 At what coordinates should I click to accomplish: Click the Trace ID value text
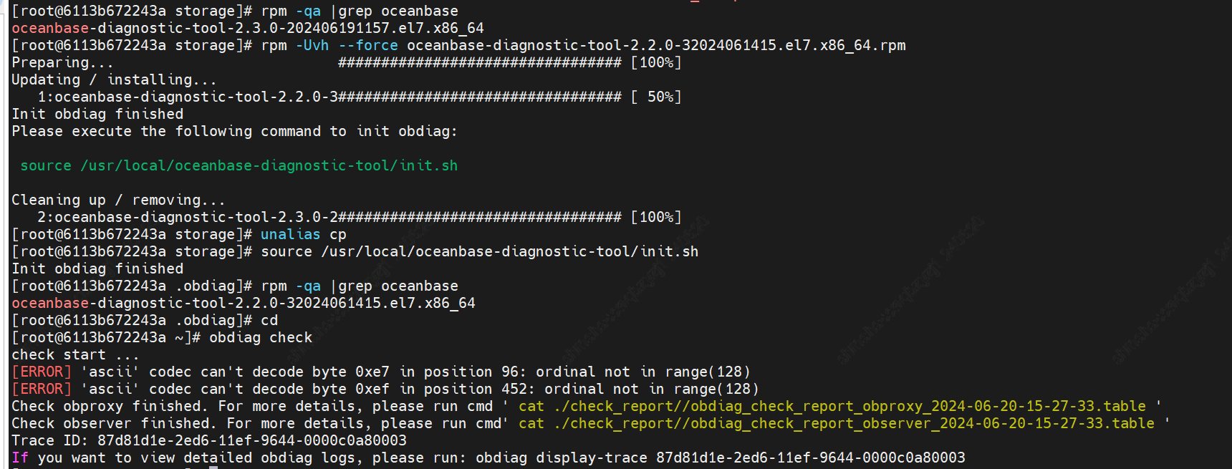point(252,440)
